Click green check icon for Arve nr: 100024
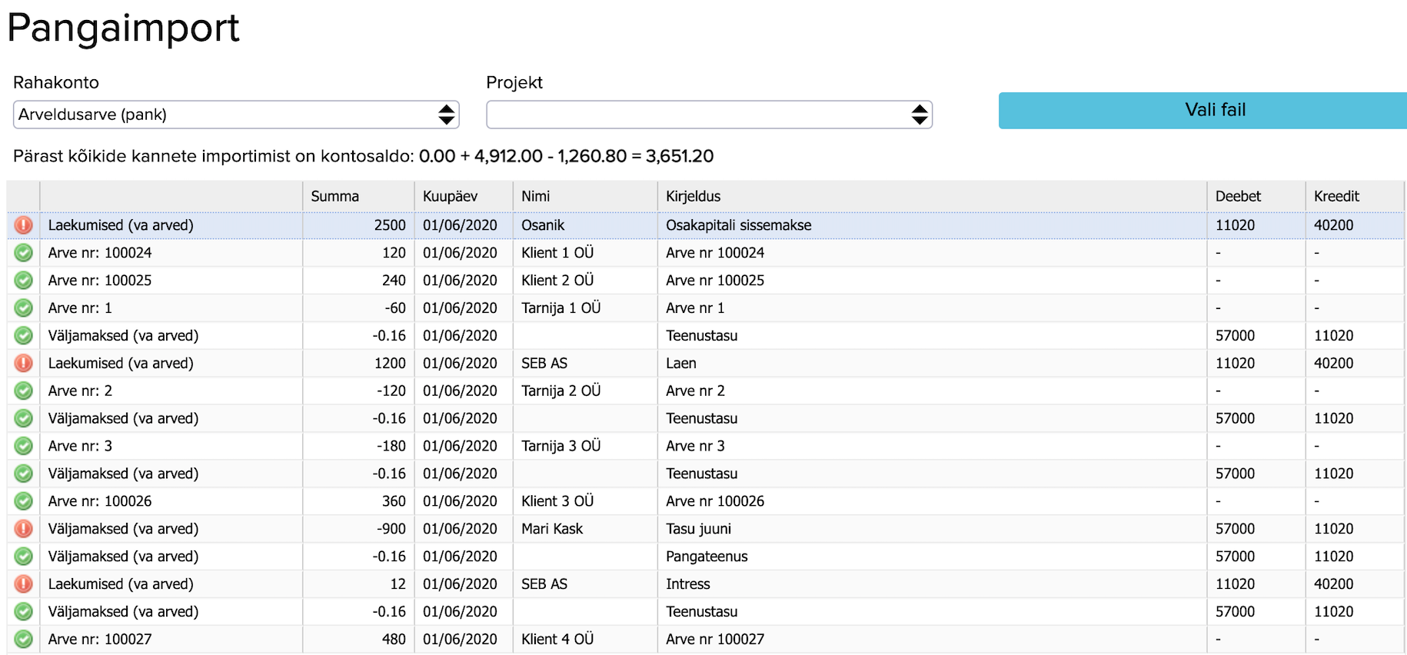 [24, 253]
